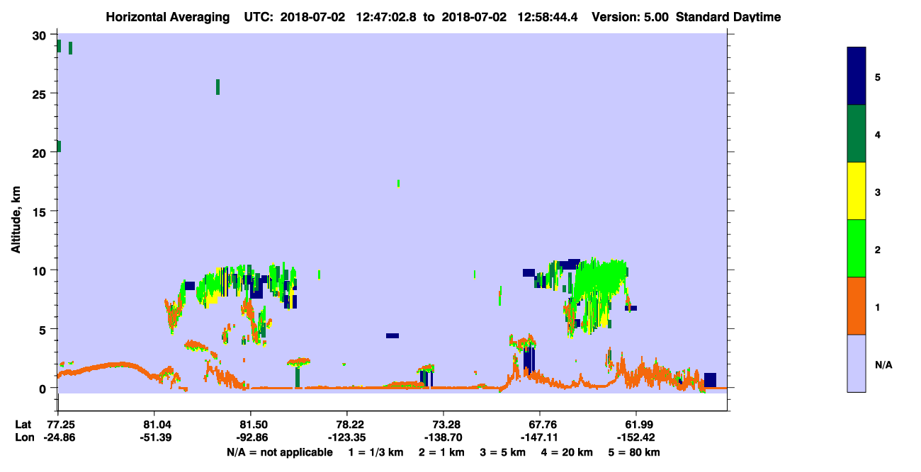921x472 pixels.
Task: Click latitude value '77.25'
Action: pos(60,425)
